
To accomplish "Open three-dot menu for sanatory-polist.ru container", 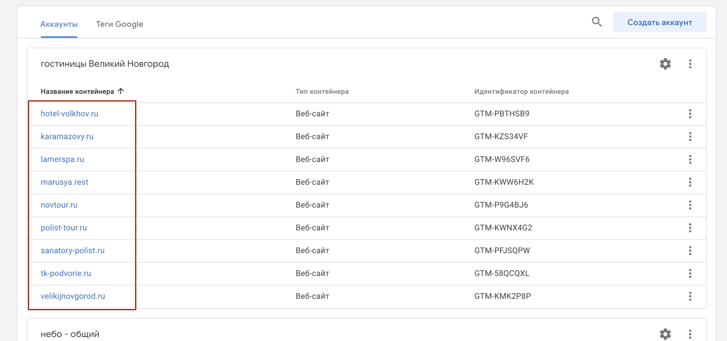I will [x=690, y=251].
